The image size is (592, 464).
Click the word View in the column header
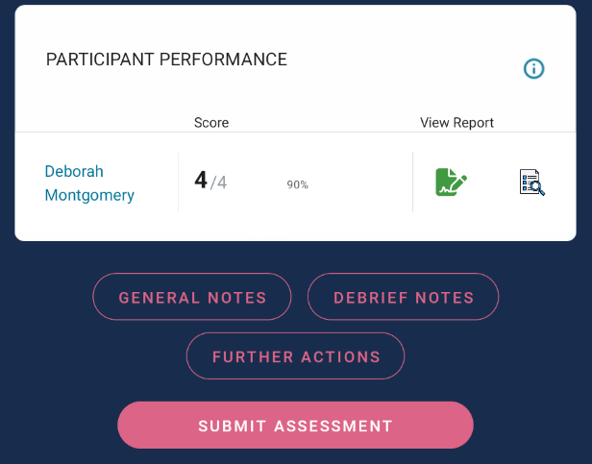pos(433,123)
